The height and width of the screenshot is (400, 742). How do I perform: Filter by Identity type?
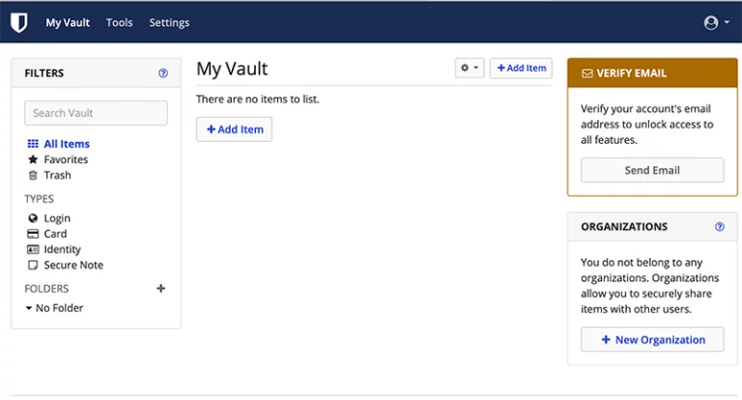[63, 249]
